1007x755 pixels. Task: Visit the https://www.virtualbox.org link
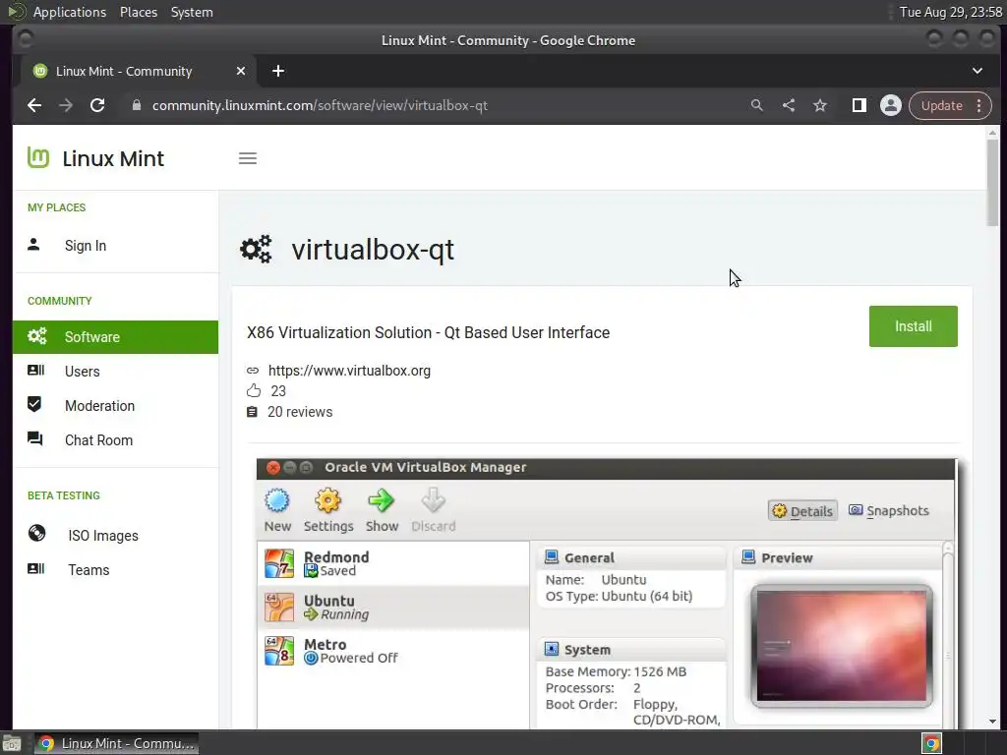coord(349,371)
